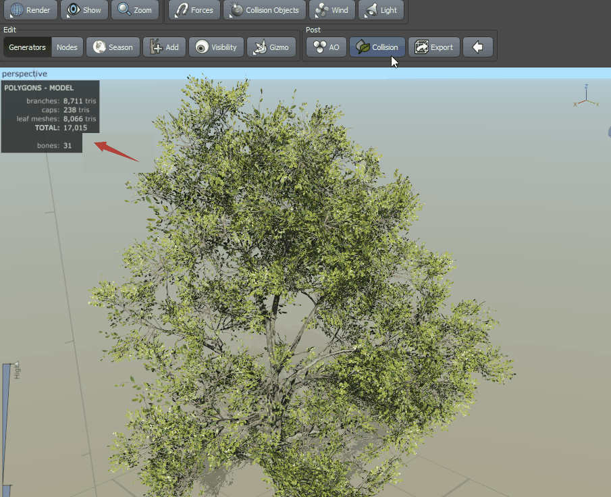Select the Gizmo tool button
Screen dimensions: 611x497
point(271,47)
